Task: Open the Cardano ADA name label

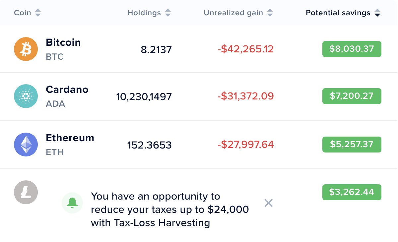Action: (67, 96)
